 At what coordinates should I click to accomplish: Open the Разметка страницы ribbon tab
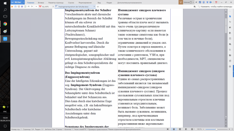pyautogui.click(x=56, y=3)
